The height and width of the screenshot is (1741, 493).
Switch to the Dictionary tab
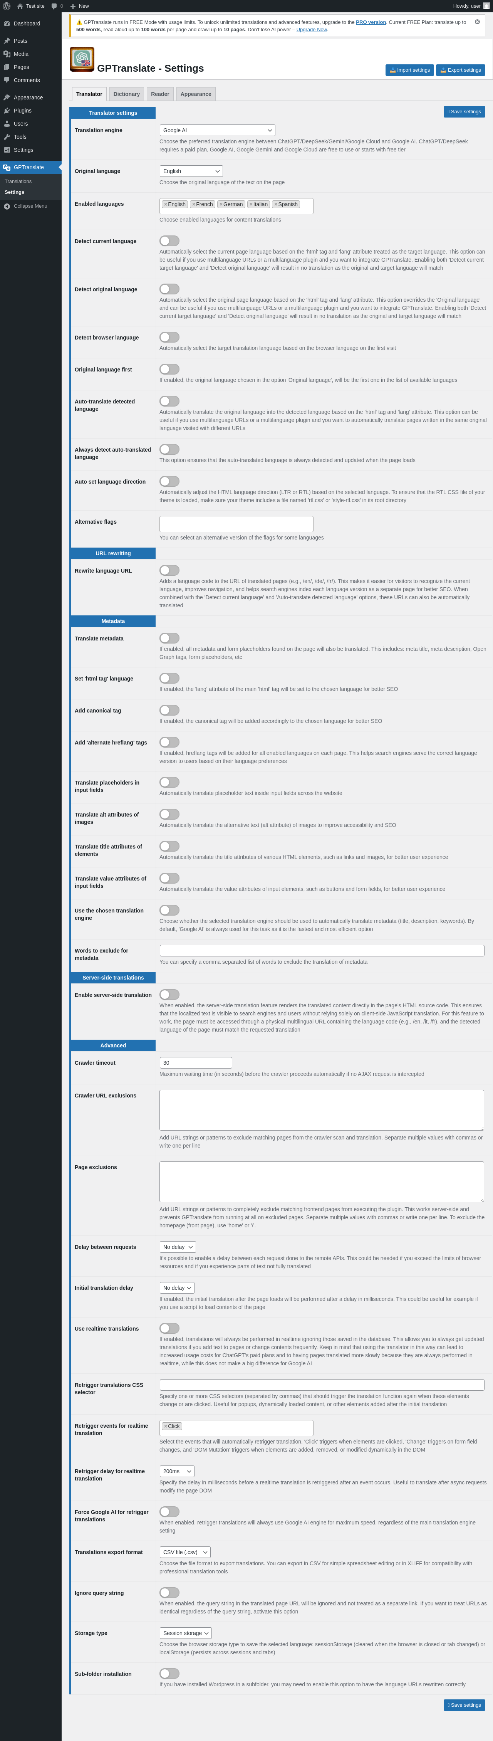126,94
